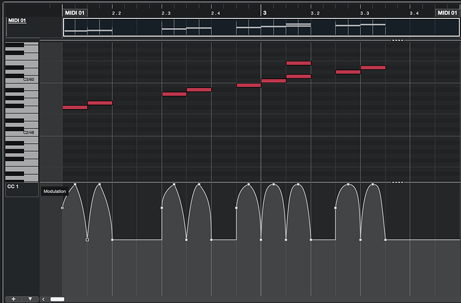
Task: Select the last red note starting at 3.3
Action: coord(373,68)
